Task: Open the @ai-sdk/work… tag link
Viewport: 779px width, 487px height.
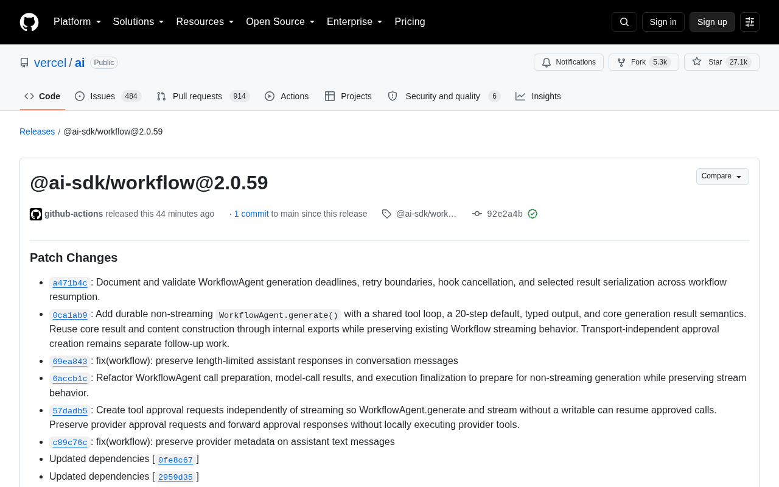Action: (426, 214)
